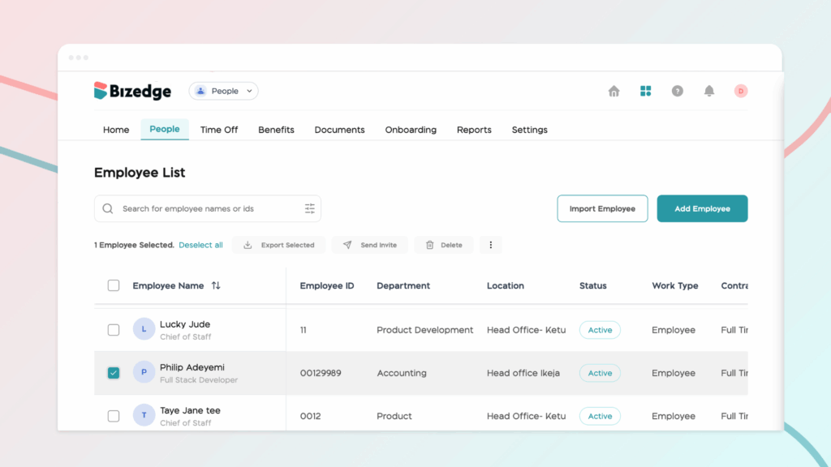
Task: Click the Bizedge logo
Action: click(133, 92)
